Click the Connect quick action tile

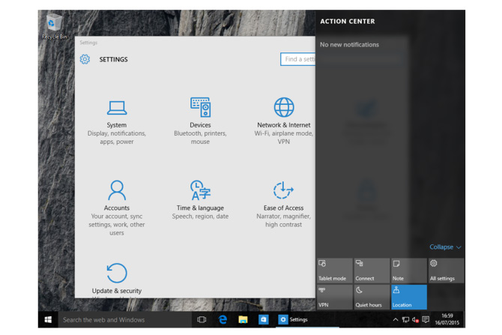[372, 271]
